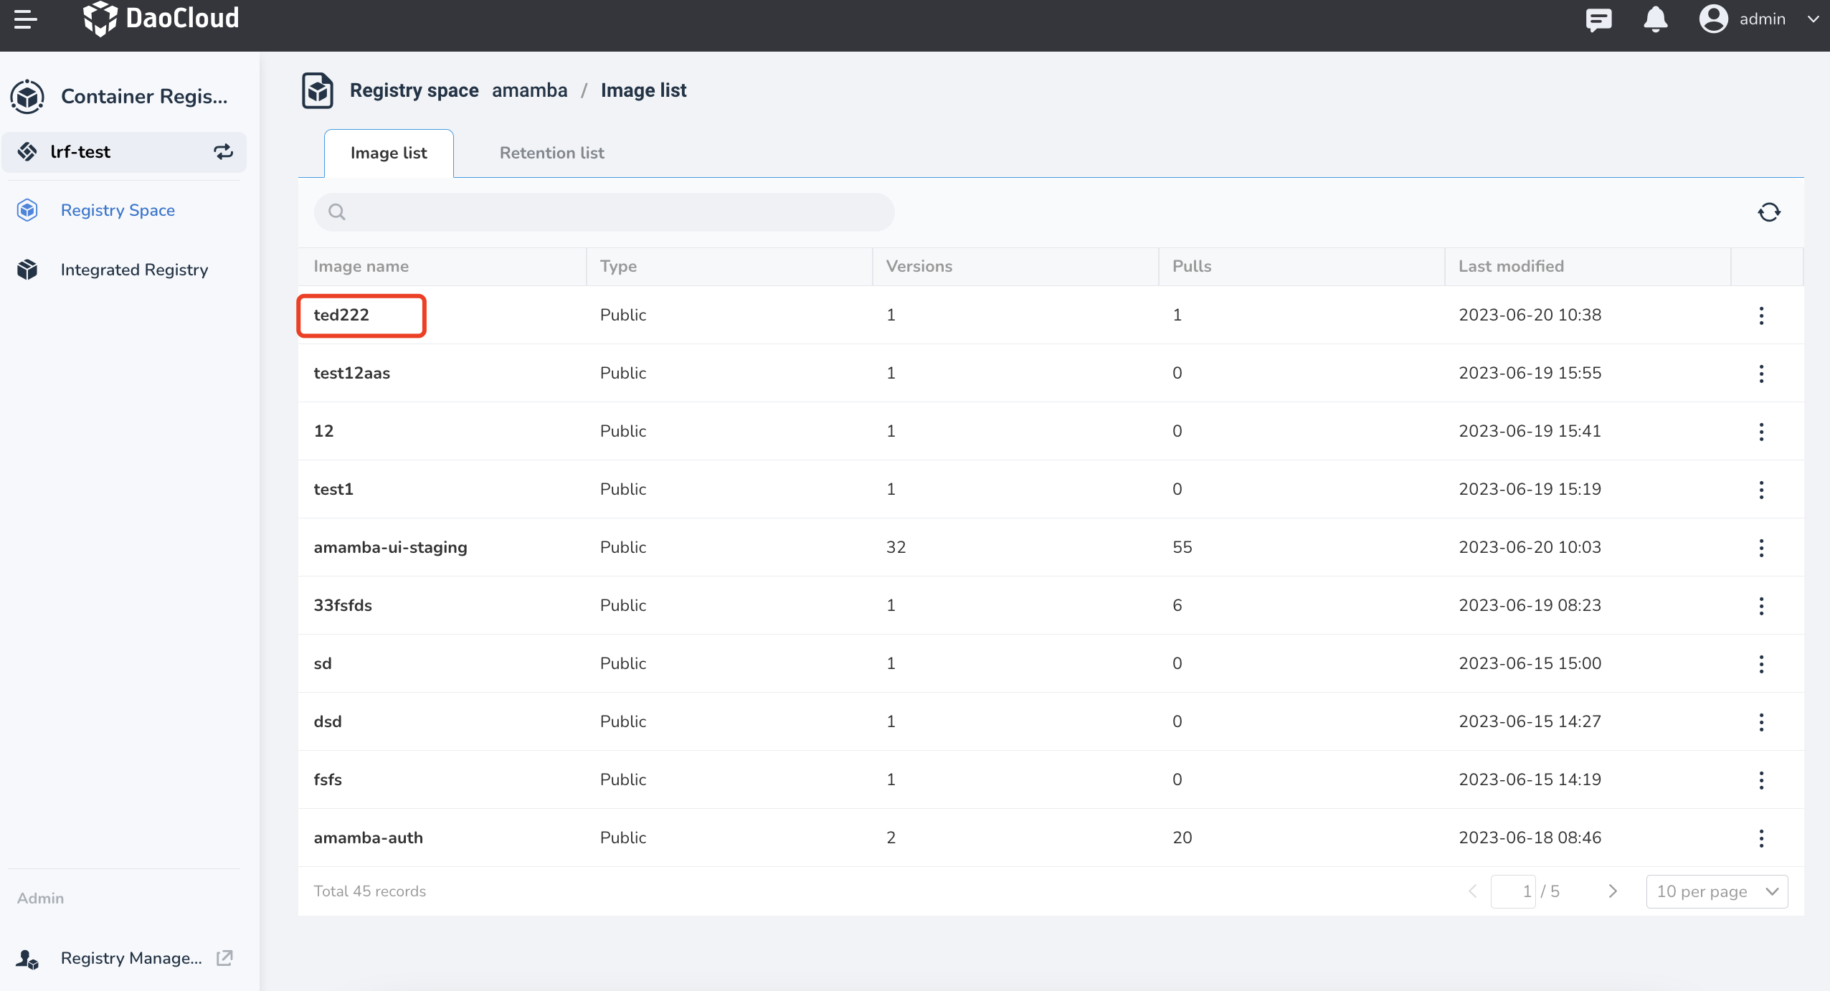The image size is (1830, 991).
Task: Click the Versions column header
Action: click(919, 266)
